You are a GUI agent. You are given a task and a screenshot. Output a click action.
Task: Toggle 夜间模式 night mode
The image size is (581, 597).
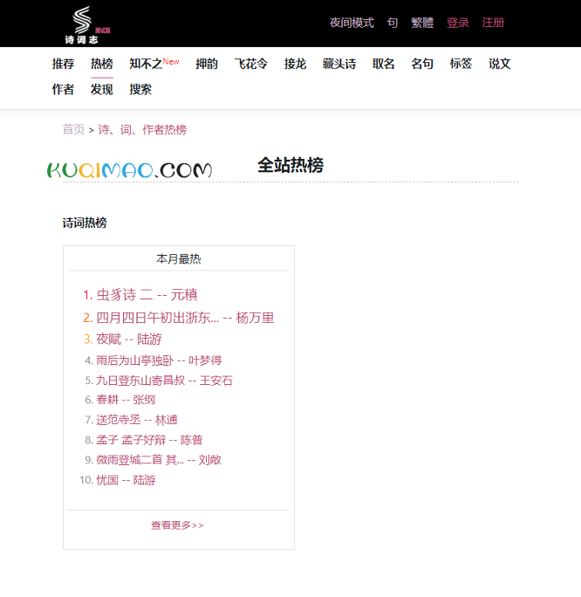tap(352, 23)
